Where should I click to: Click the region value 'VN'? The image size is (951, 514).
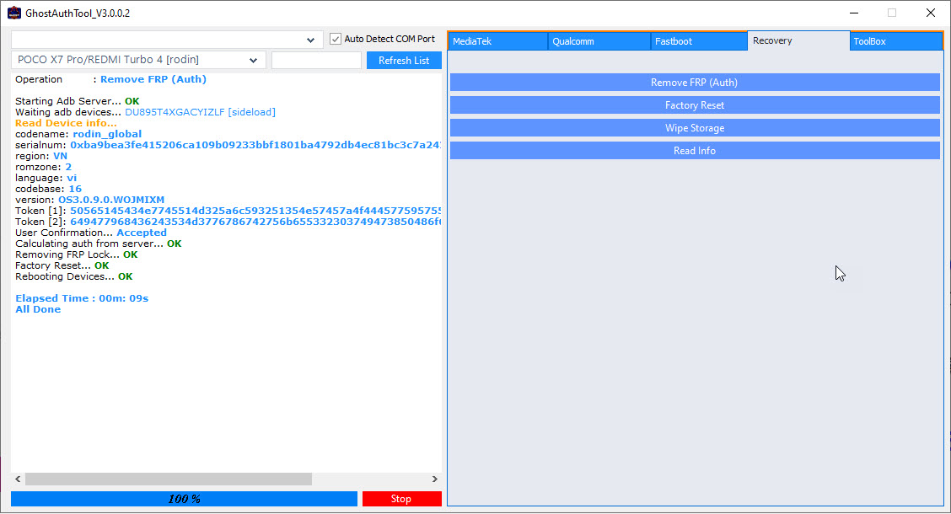point(60,156)
